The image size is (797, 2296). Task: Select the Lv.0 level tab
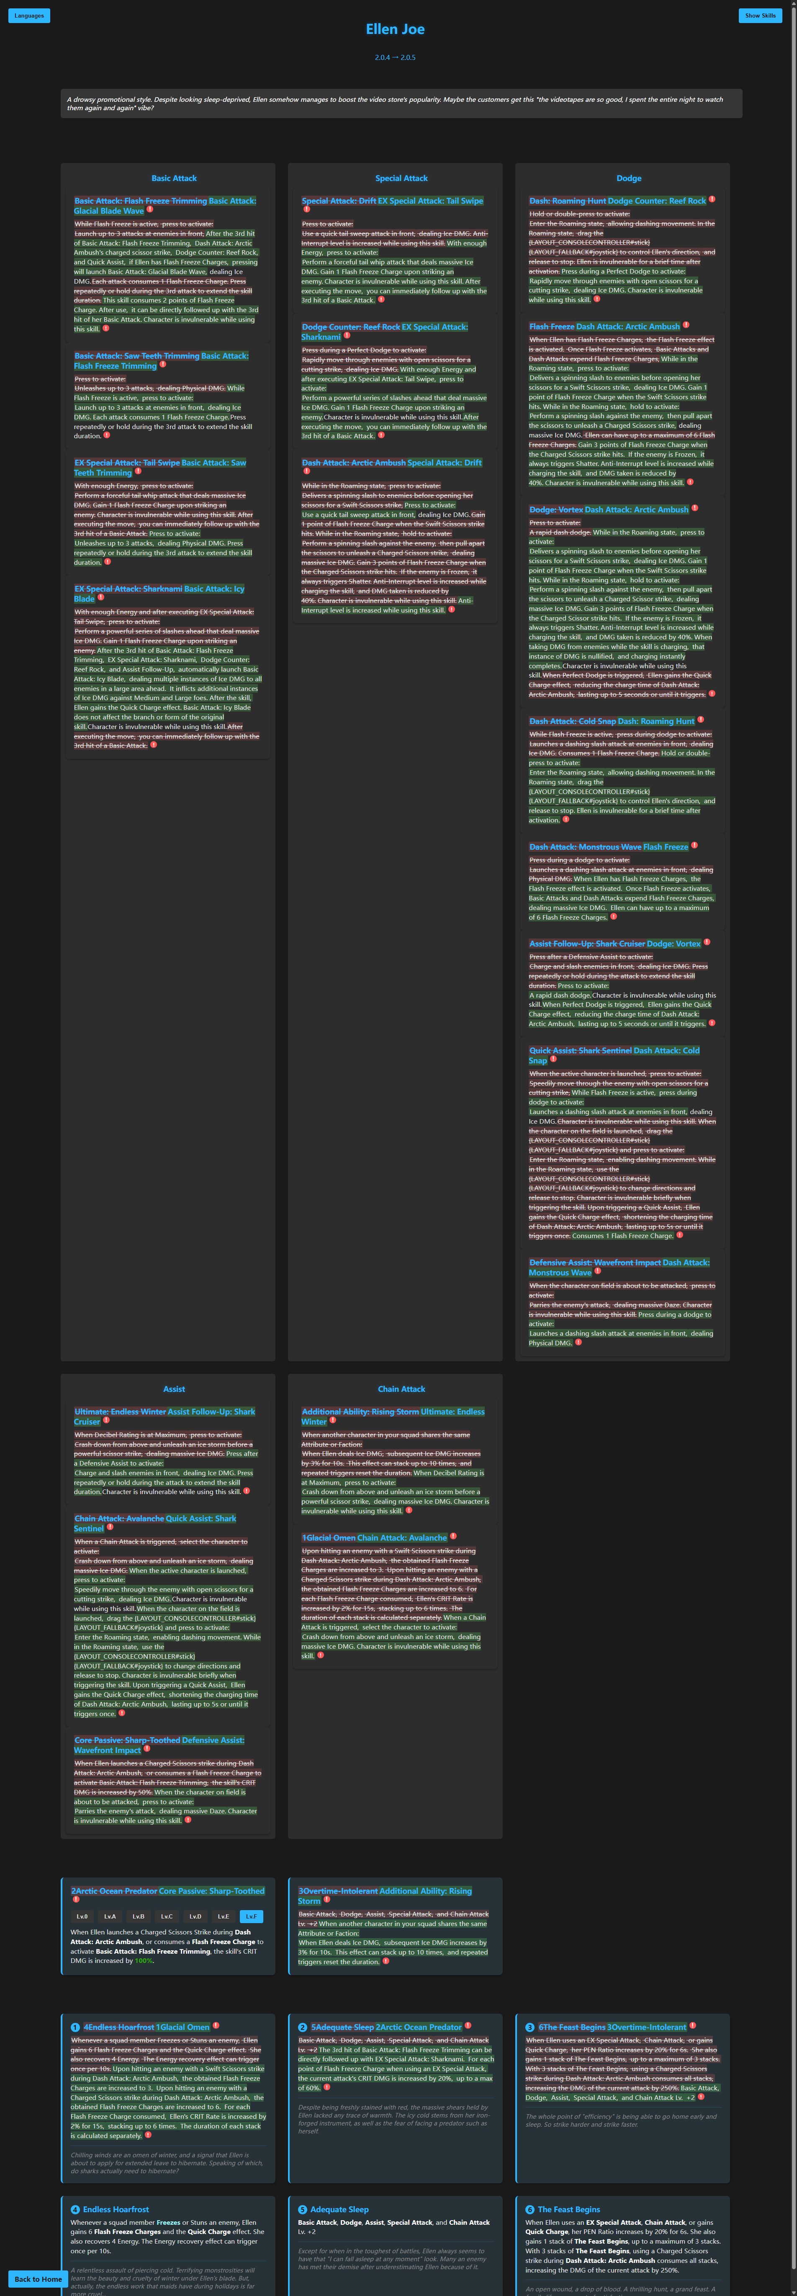(x=82, y=1916)
